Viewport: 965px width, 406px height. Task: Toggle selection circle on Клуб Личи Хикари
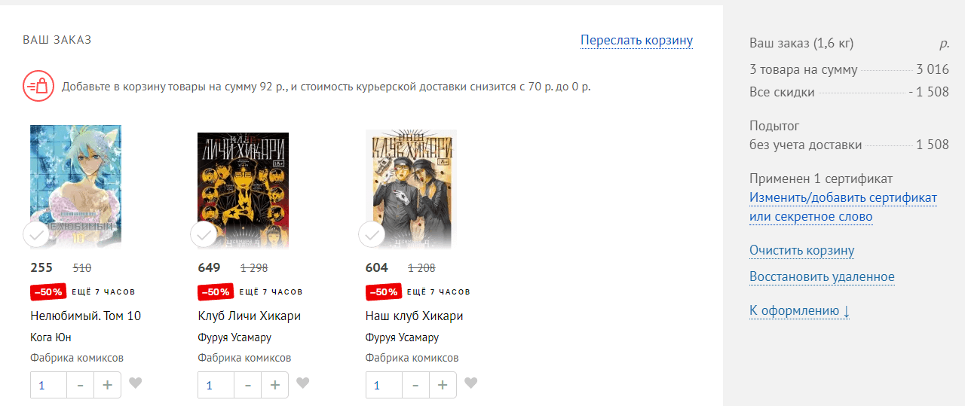[x=204, y=235]
